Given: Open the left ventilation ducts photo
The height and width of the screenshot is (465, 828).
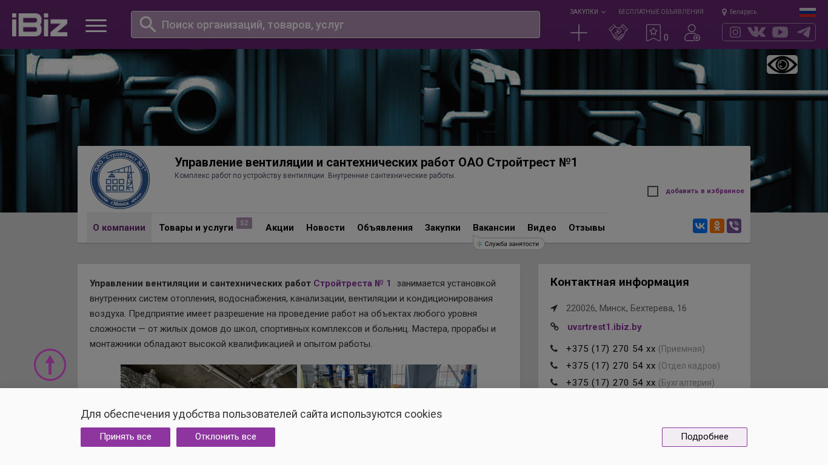Looking at the screenshot, I should coord(209,376).
